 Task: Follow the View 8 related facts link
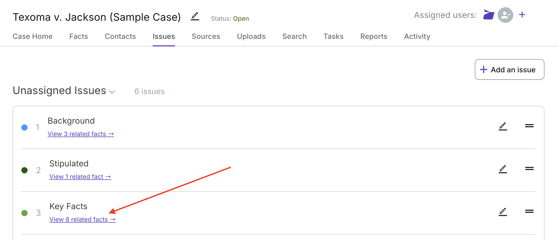[x=82, y=220]
